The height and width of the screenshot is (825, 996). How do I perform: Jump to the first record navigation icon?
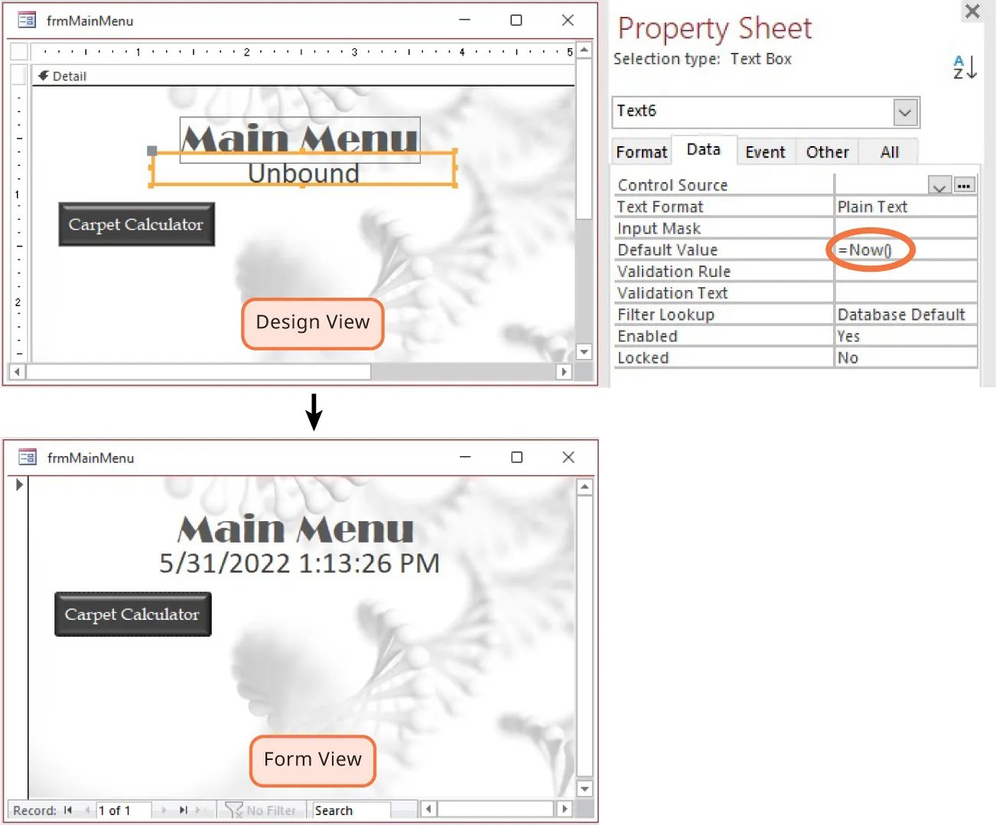point(70,810)
